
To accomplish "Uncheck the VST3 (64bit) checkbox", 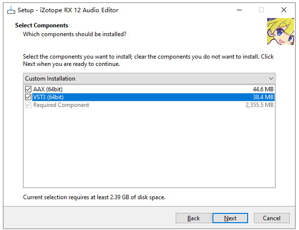I will coord(28,97).
